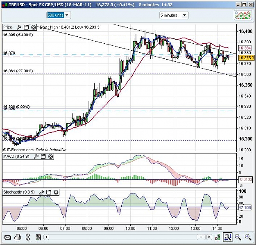256x245 pixels.
Task: Click the Stochastic (9 3 5) title
Action: tap(19, 192)
